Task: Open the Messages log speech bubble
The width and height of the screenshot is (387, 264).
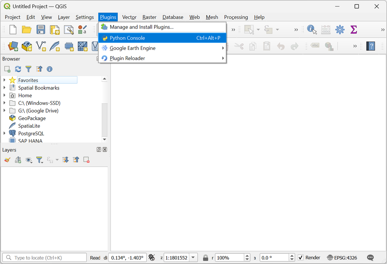Action: (370, 258)
